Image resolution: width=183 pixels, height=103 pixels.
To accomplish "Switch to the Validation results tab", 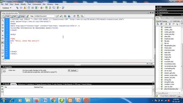I will click(x=31, y=84).
